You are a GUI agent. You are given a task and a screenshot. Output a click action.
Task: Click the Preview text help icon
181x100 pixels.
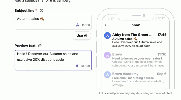click(x=40, y=46)
